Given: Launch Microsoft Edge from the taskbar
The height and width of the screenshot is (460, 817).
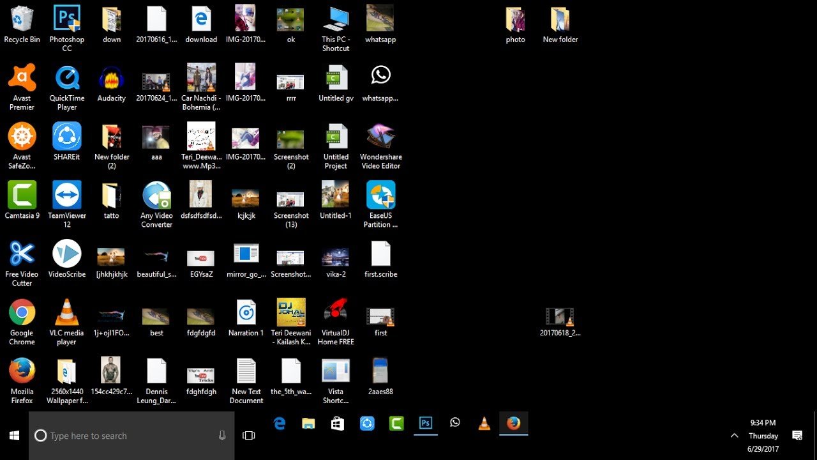Looking at the screenshot, I should [x=280, y=424].
